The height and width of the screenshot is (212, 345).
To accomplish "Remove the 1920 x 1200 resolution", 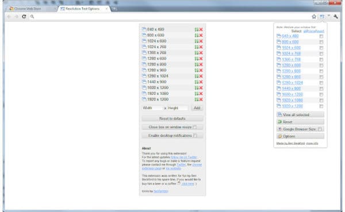I will click(201, 99).
